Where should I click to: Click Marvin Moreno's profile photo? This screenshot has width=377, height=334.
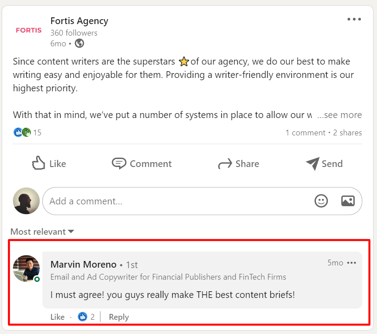[26, 269]
